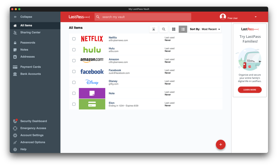Click the Netflix logo thumbnail
This screenshot has width=278, height=166.
tap(92, 39)
